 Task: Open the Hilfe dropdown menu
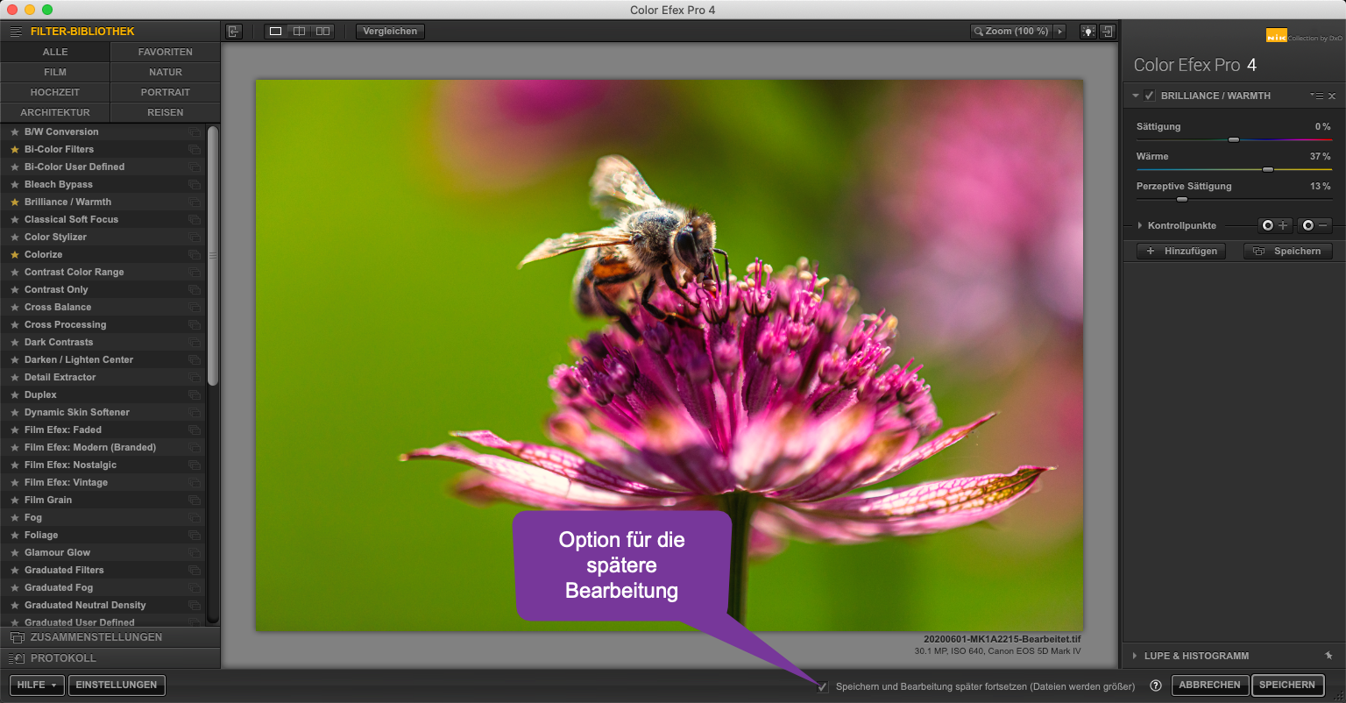[37, 685]
